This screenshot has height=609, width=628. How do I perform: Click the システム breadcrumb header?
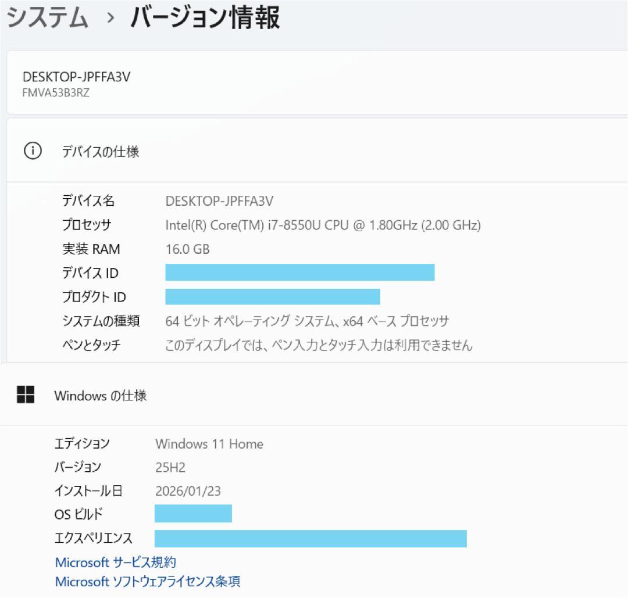coord(44,17)
